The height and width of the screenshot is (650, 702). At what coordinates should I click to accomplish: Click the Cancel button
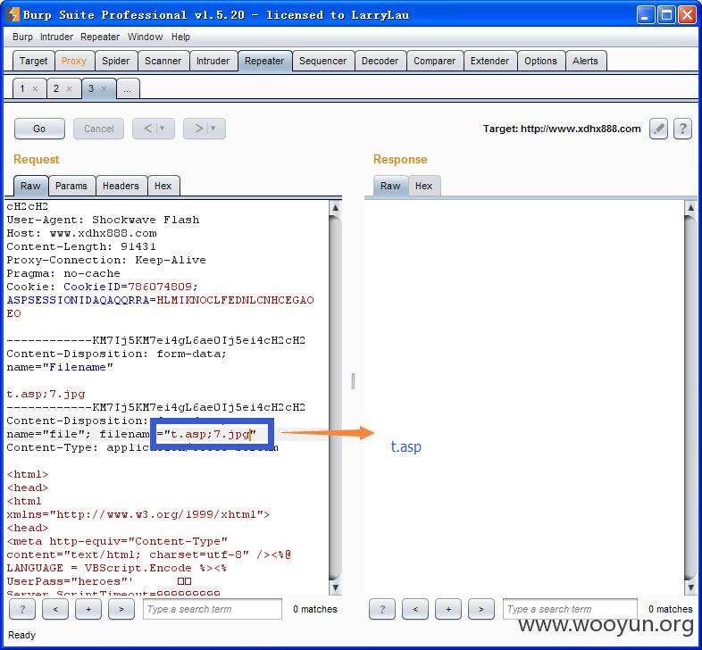click(x=98, y=129)
